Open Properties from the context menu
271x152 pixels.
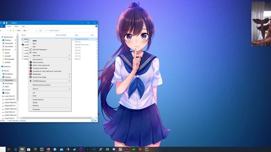(x=50, y=109)
